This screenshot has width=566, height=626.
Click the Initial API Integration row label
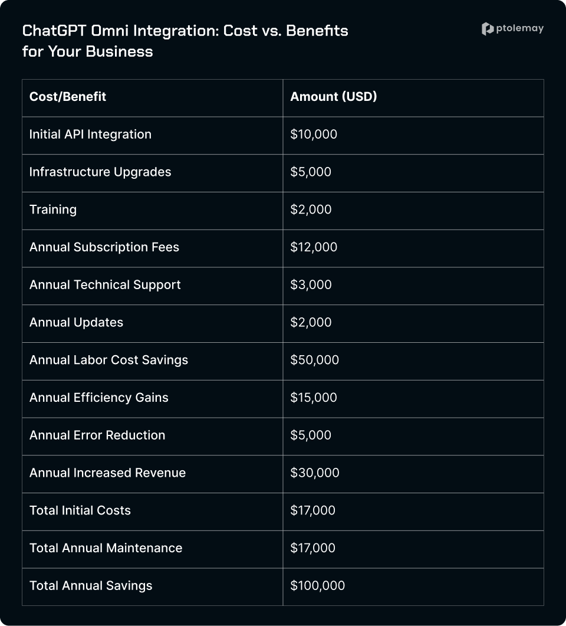coord(91,134)
